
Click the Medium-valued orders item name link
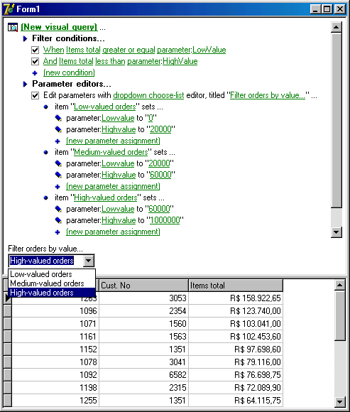click(111, 152)
